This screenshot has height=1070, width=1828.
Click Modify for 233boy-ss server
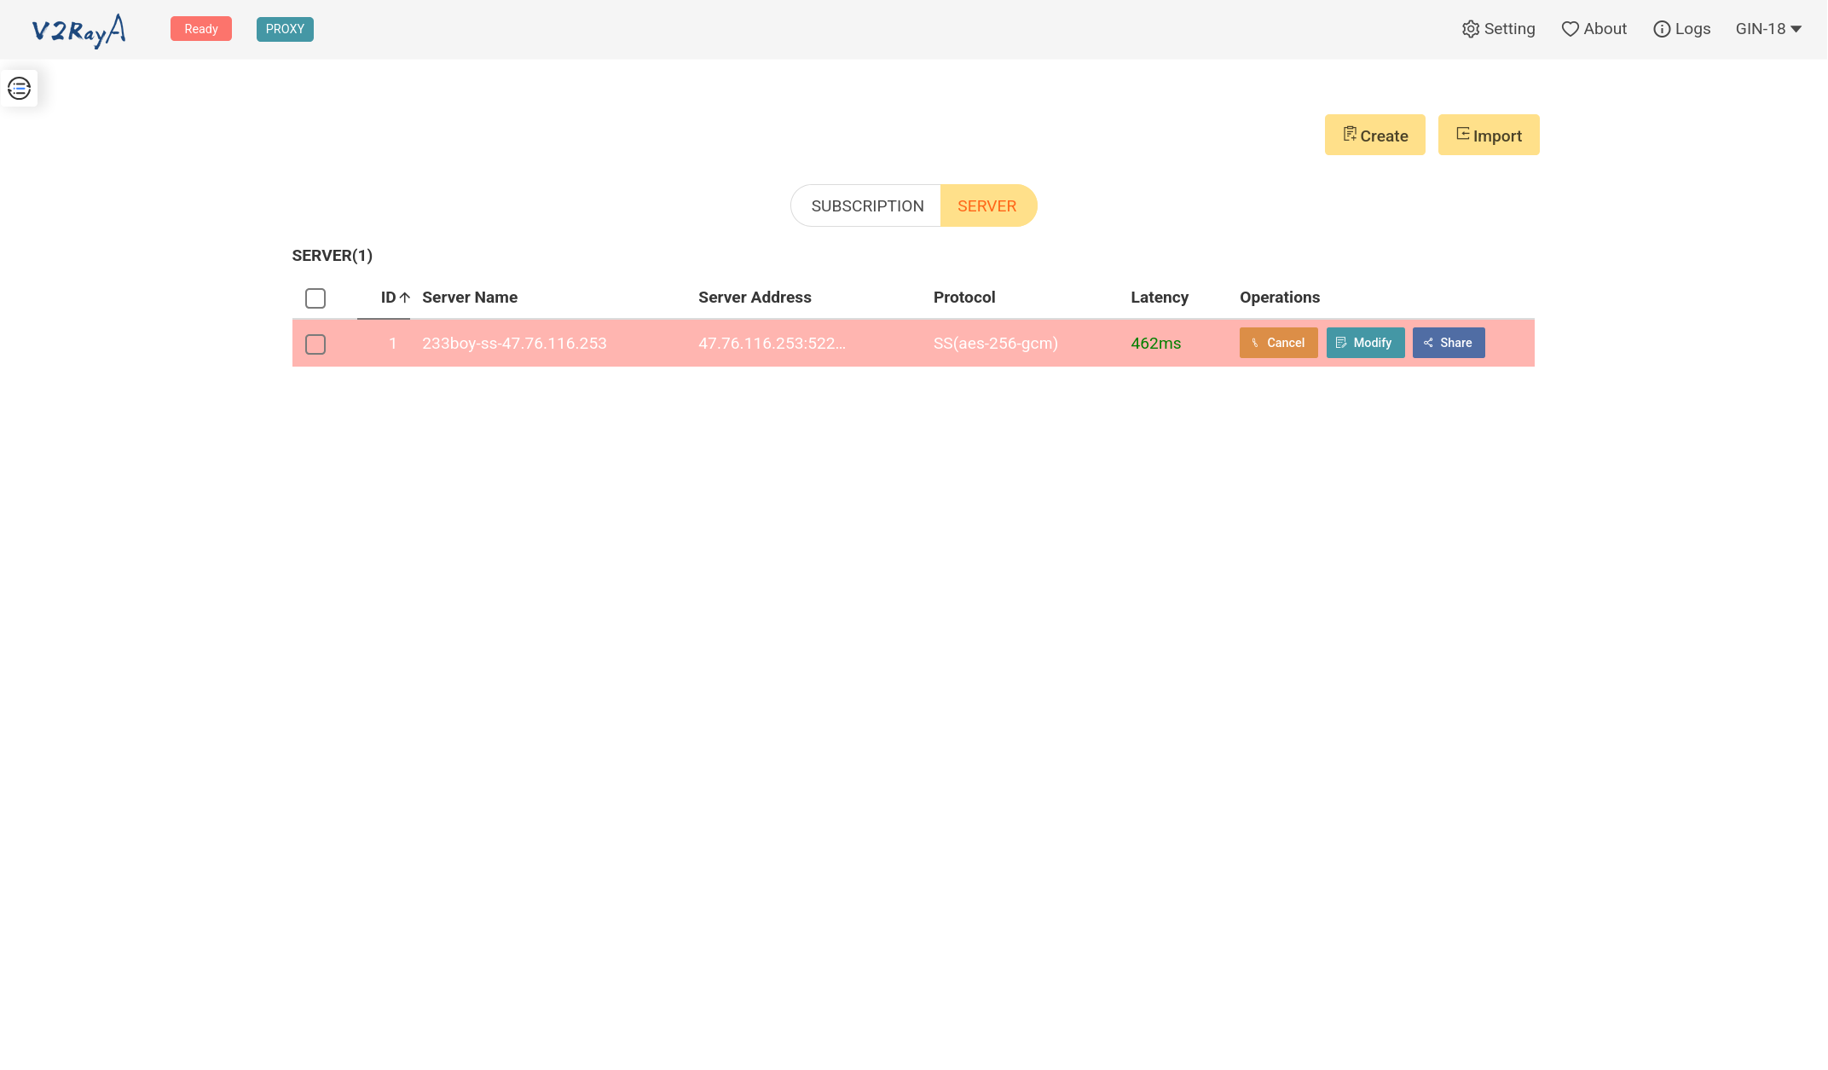[x=1365, y=343]
